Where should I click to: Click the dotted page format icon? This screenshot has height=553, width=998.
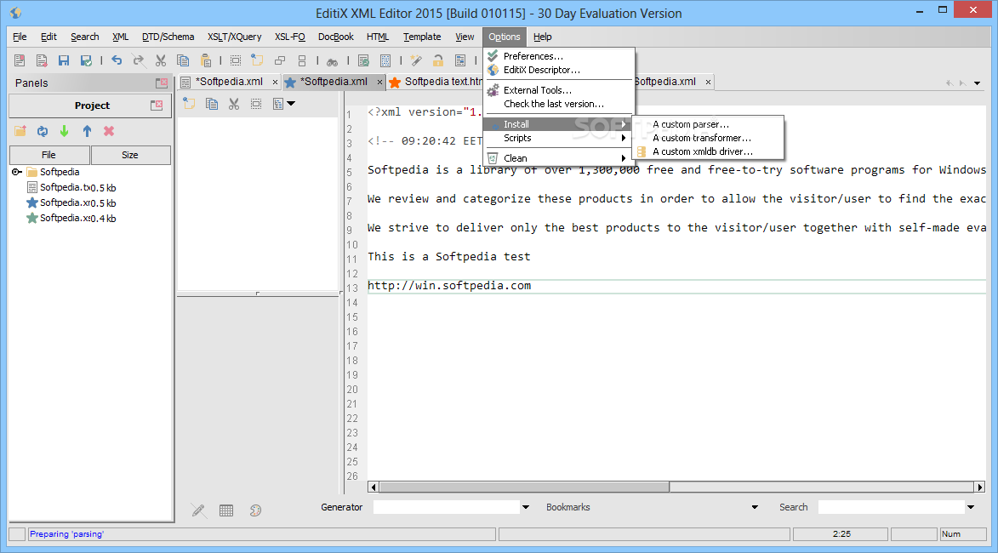click(385, 60)
